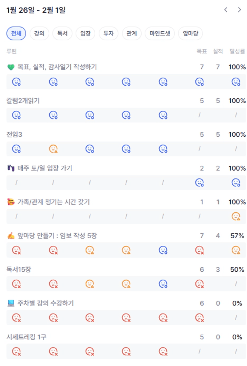Select the 전체 filter tab
247x366 pixels.
pos(16,33)
